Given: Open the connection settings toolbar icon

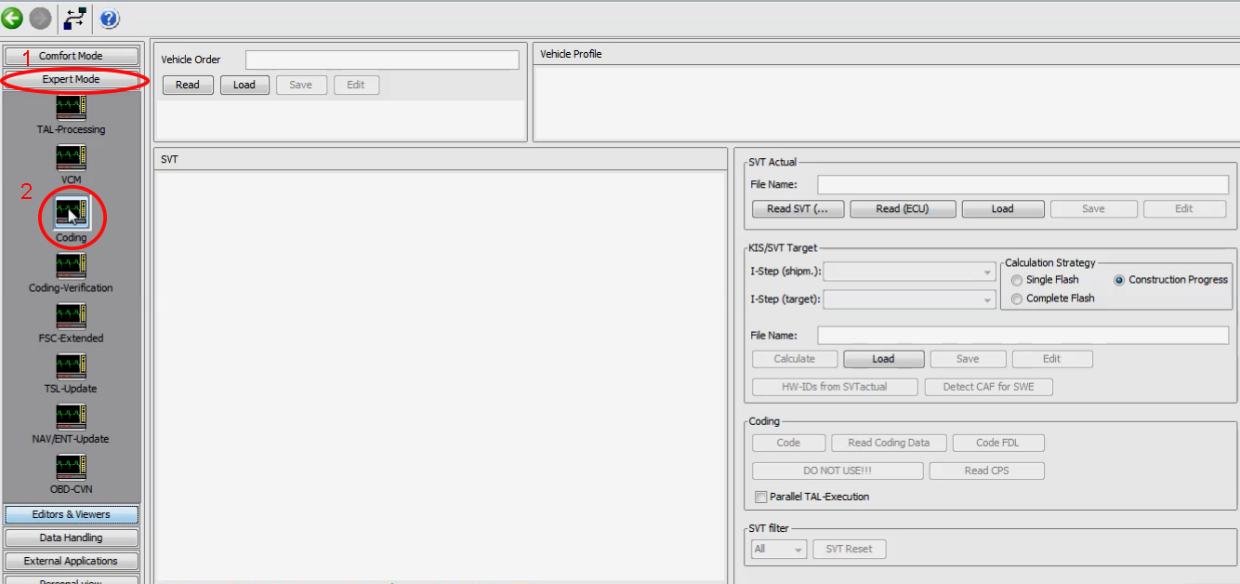Looking at the screenshot, I should click(x=74, y=17).
